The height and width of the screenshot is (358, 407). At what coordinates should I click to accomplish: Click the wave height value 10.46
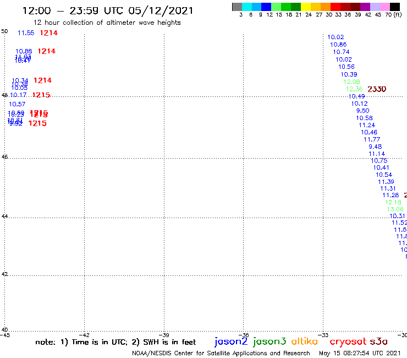click(369, 132)
